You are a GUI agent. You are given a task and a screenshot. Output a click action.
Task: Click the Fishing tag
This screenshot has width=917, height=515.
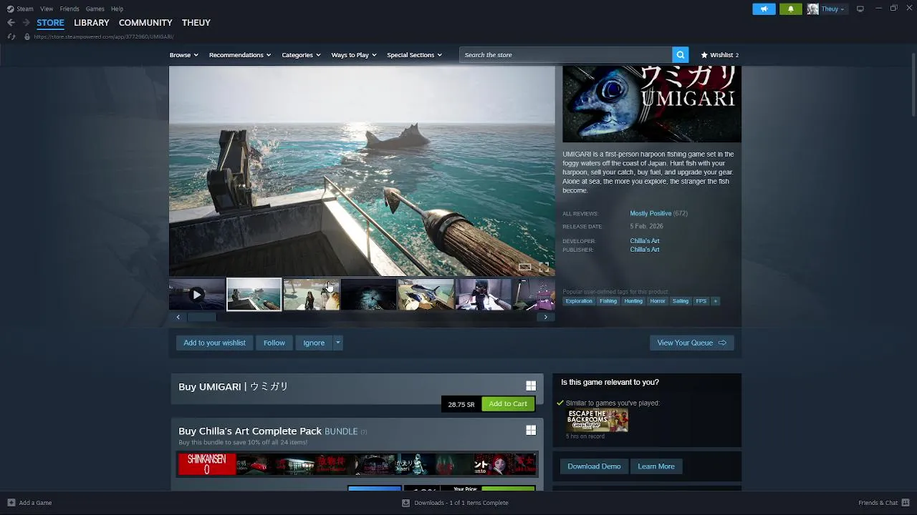[608, 301]
